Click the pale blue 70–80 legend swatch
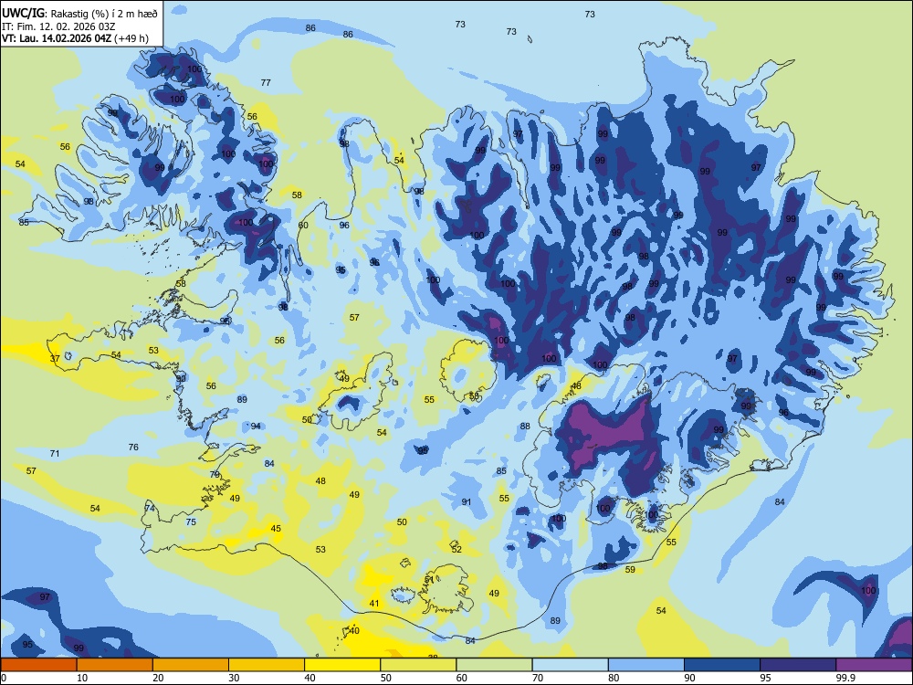Viewport: 913px width, 685px height. coord(570,665)
